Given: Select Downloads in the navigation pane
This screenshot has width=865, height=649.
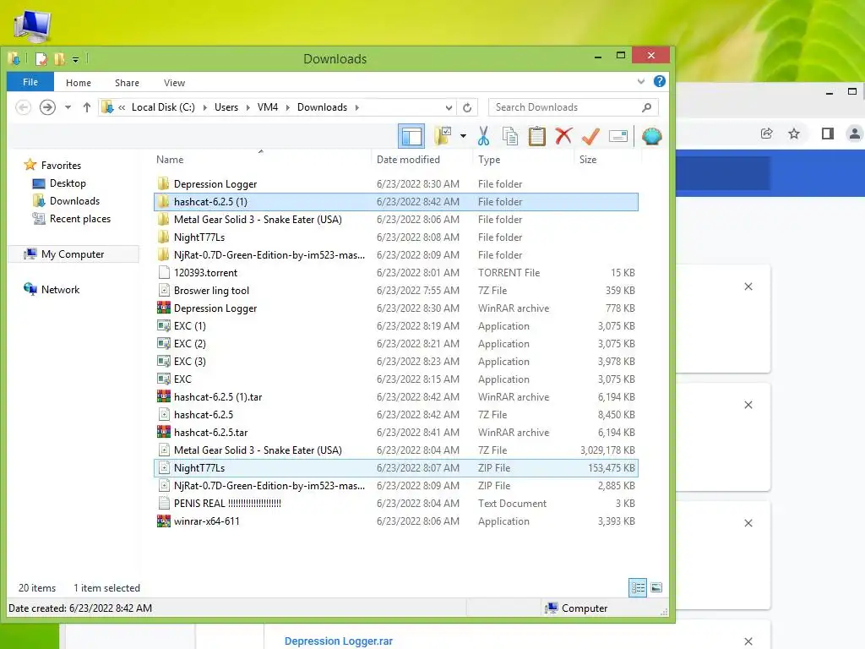Looking at the screenshot, I should (74, 201).
